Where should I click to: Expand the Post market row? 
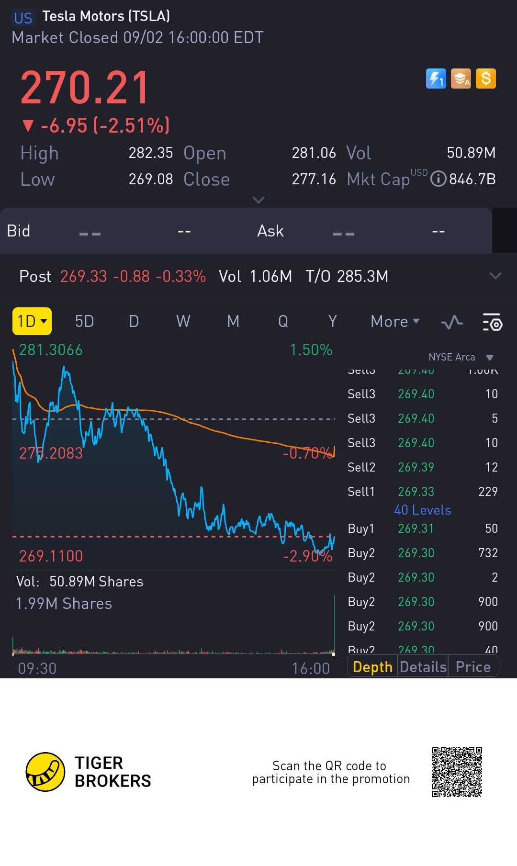coord(495,276)
